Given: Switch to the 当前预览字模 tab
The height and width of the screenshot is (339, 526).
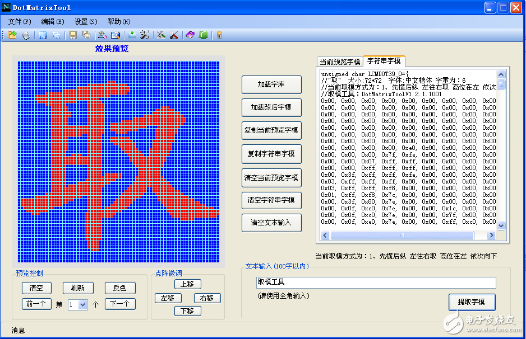Looking at the screenshot, I should tap(339, 62).
